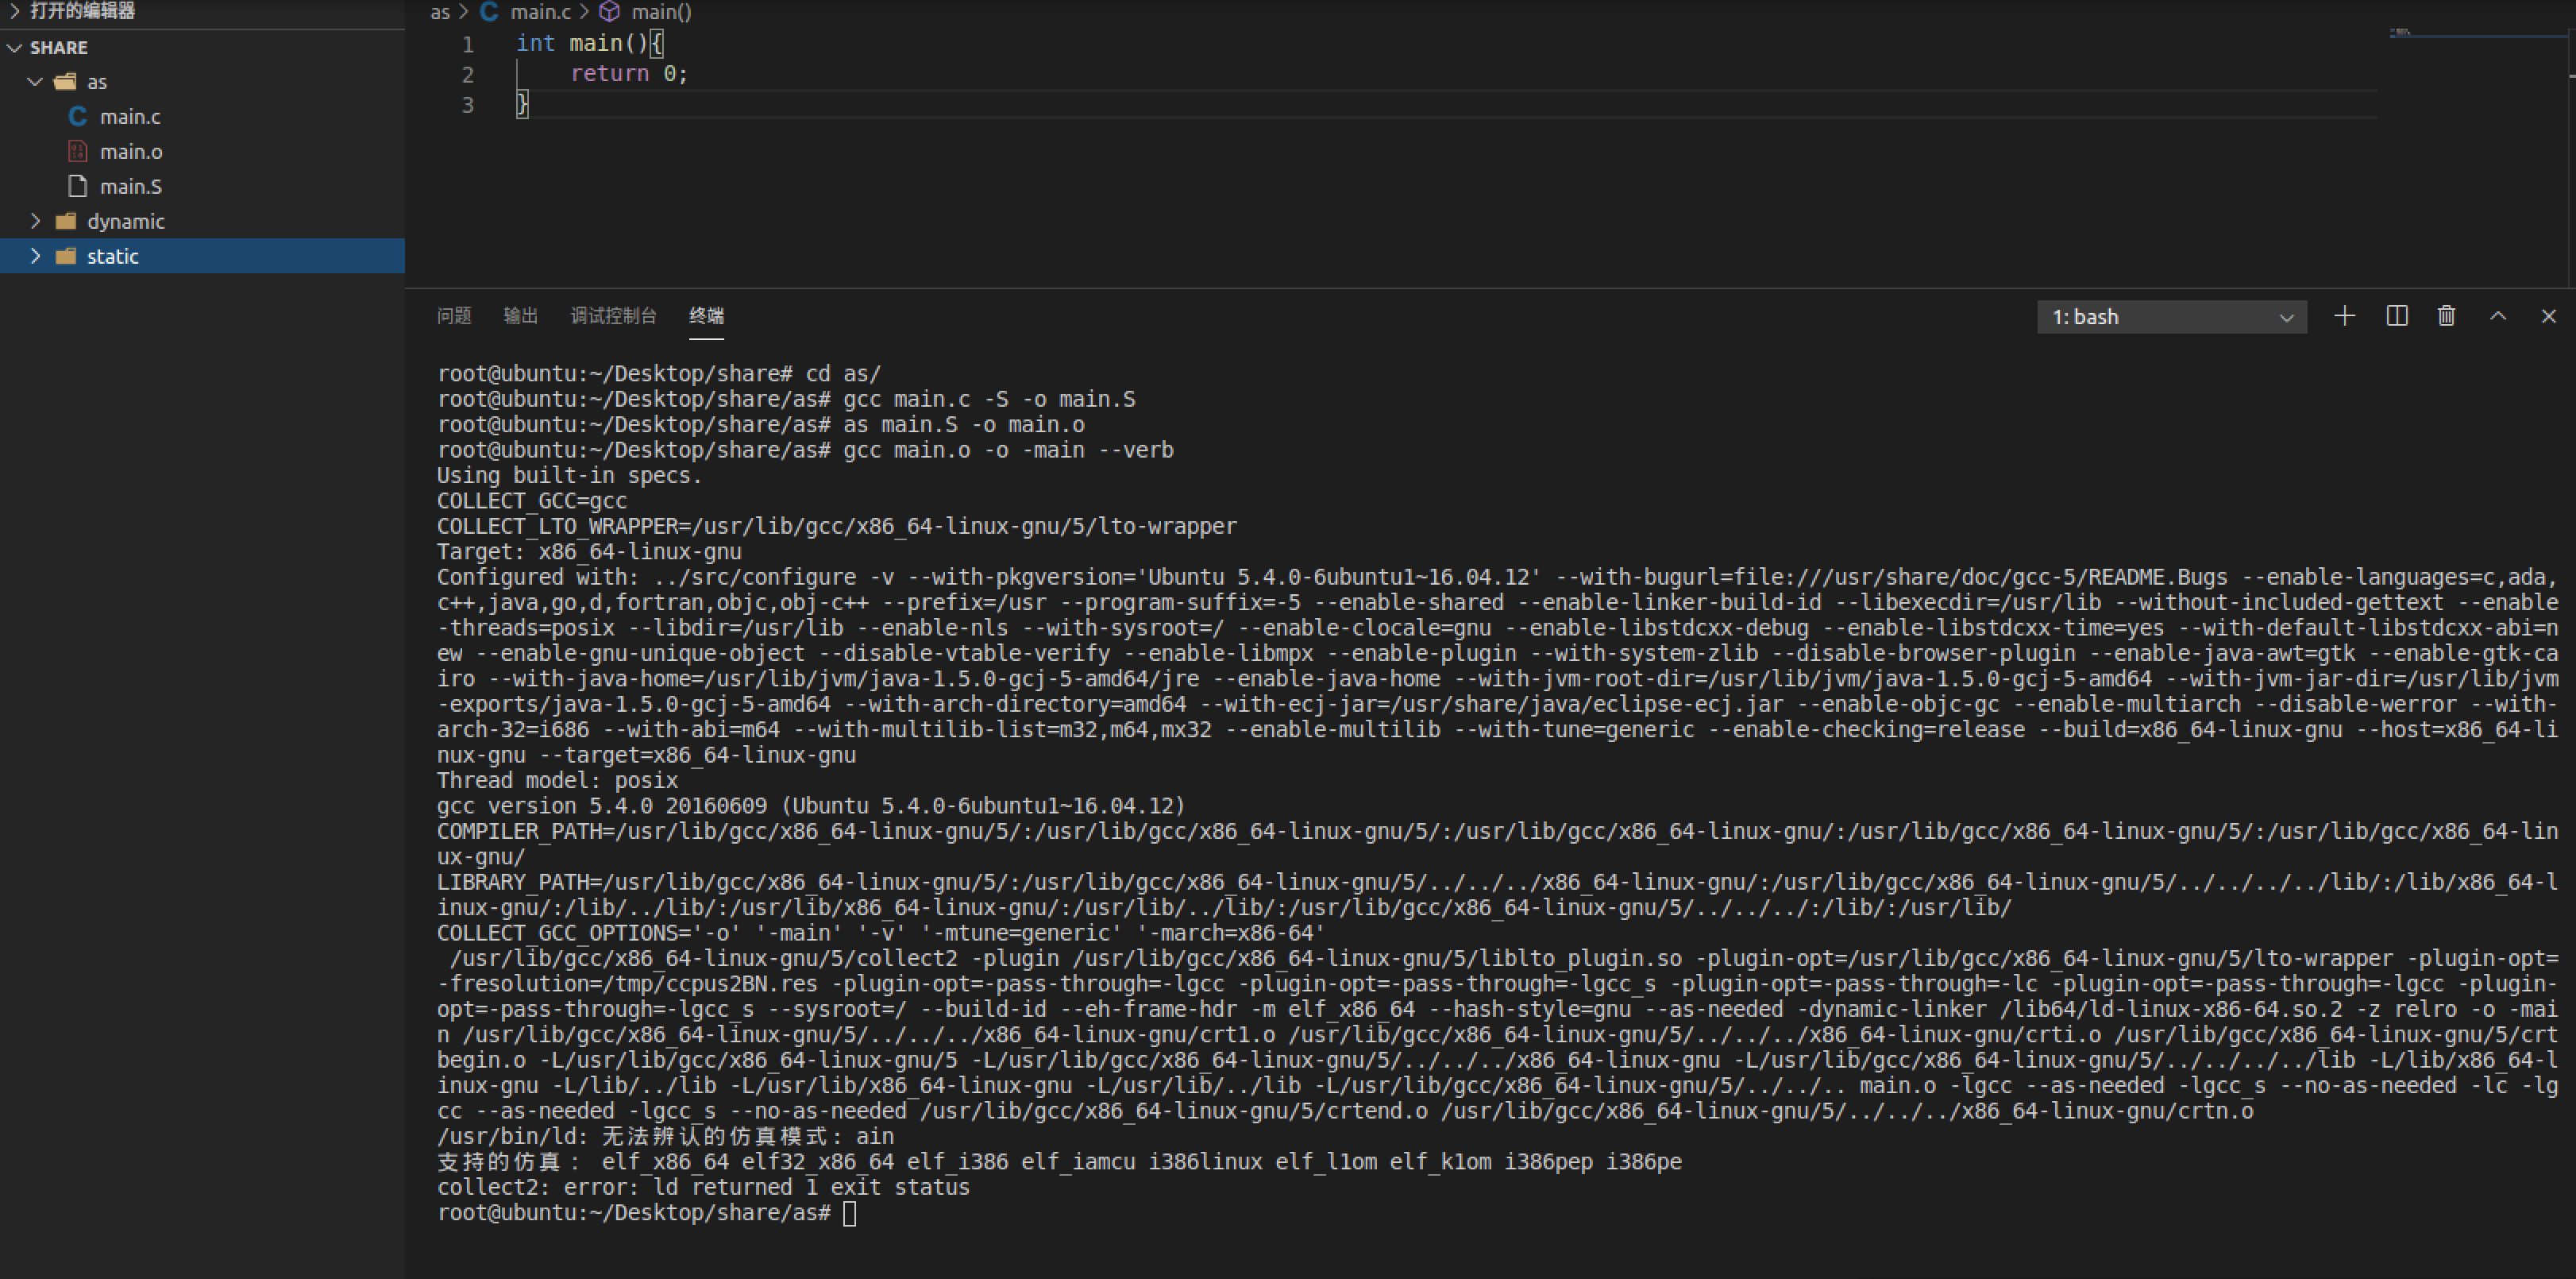Click the 'as' breadcrumb segment
The height and width of the screenshot is (1279, 2576).
(440, 12)
